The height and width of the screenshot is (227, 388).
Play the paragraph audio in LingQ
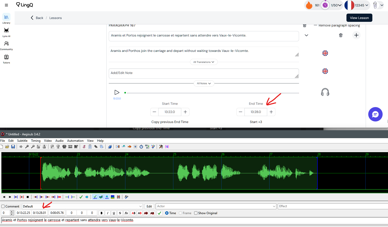[x=117, y=92]
